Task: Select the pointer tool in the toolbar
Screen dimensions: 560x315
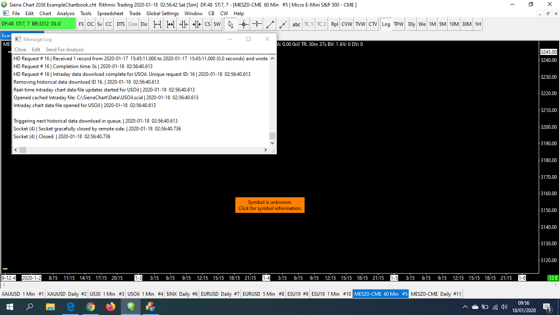Action: point(231,24)
